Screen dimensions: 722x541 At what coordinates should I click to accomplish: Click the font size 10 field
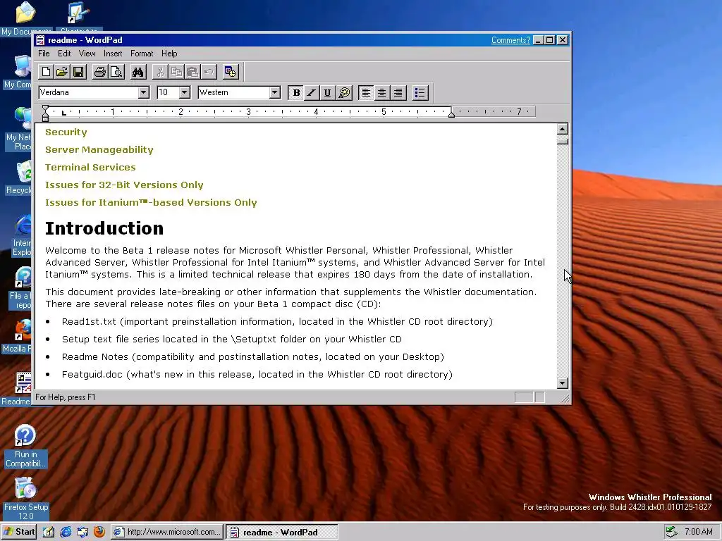tap(168, 92)
